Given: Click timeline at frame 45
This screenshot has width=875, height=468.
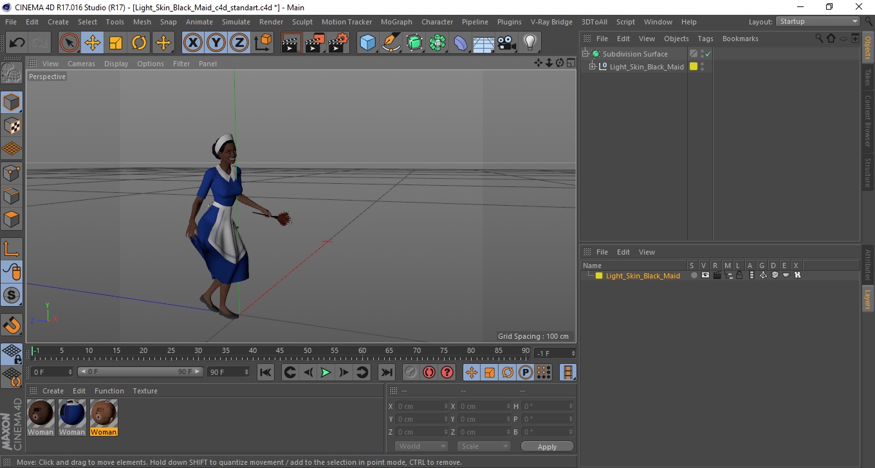Looking at the screenshot, I should pyautogui.click(x=281, y=351).
